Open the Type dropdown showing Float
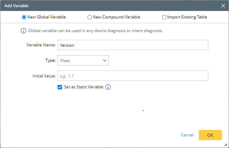The width and height of the screenshot is (229, 148). click(x=83, y=61)
